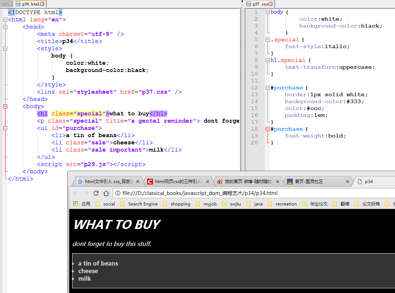Close the html网页css browser tab
Screen dimensions: 395x293
pyautogui.click(x=208, y=182)
